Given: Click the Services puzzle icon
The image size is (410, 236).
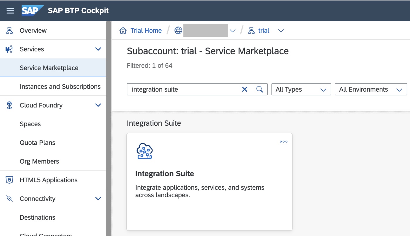Looking at the screenshot, I should pos(9,49).
